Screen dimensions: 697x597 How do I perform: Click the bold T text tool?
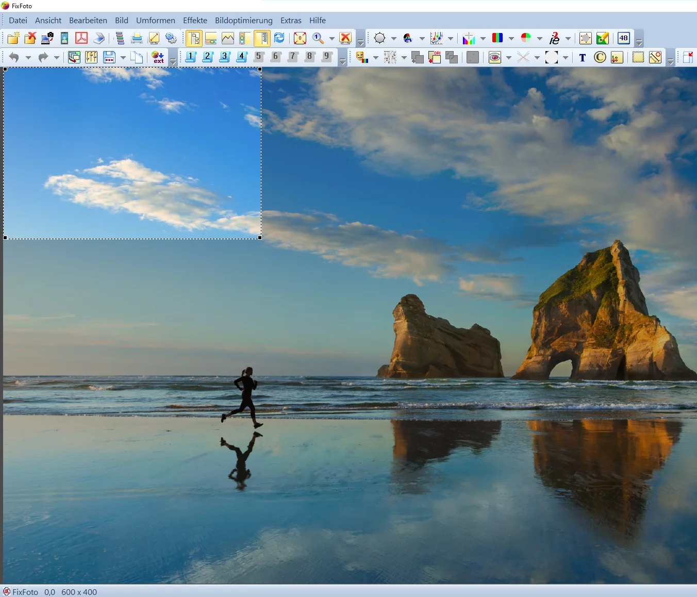583,57
